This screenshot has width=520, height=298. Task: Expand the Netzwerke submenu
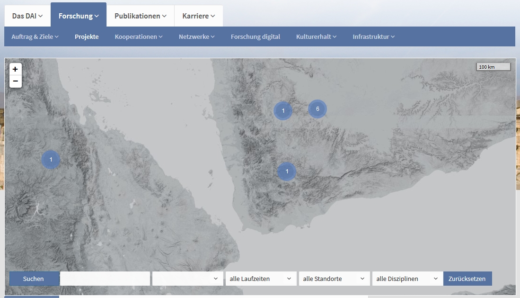197,36
